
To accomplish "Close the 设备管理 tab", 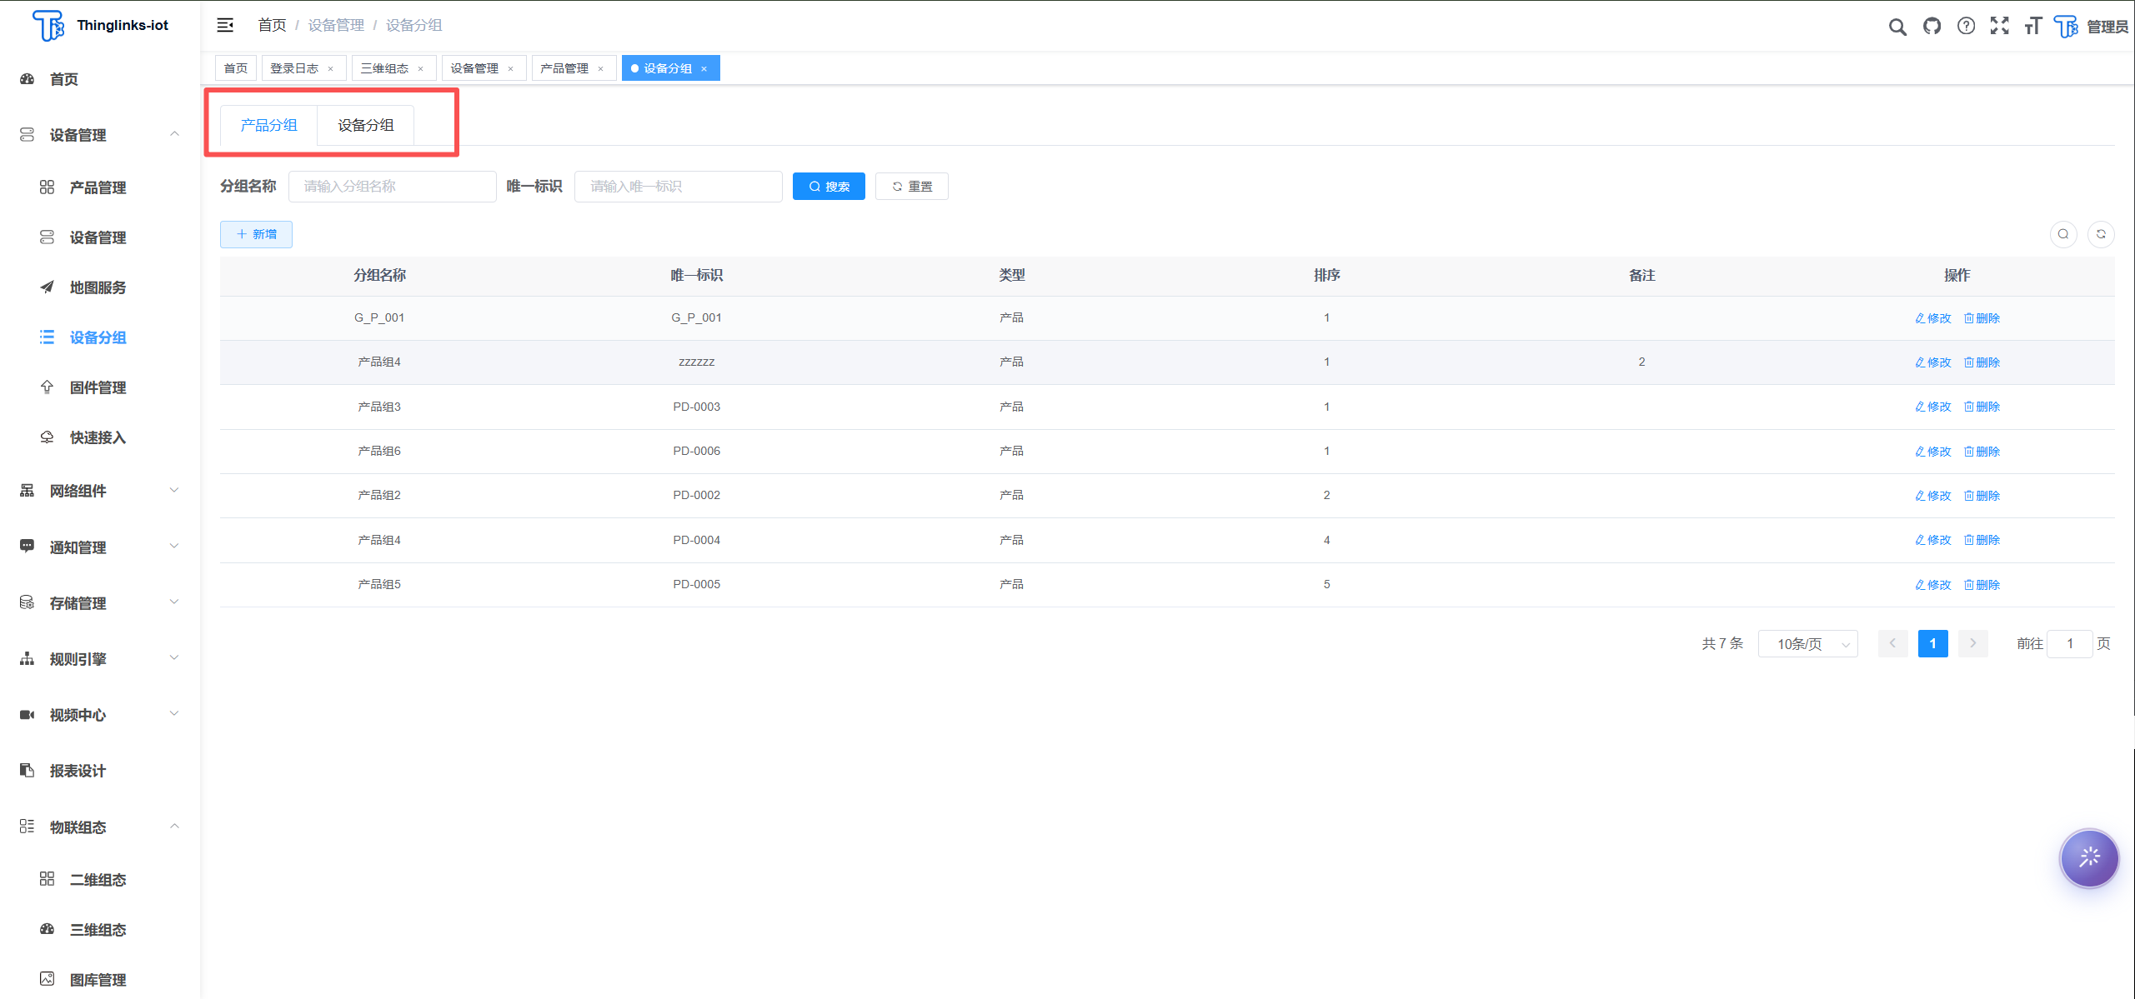I will 511,68.
